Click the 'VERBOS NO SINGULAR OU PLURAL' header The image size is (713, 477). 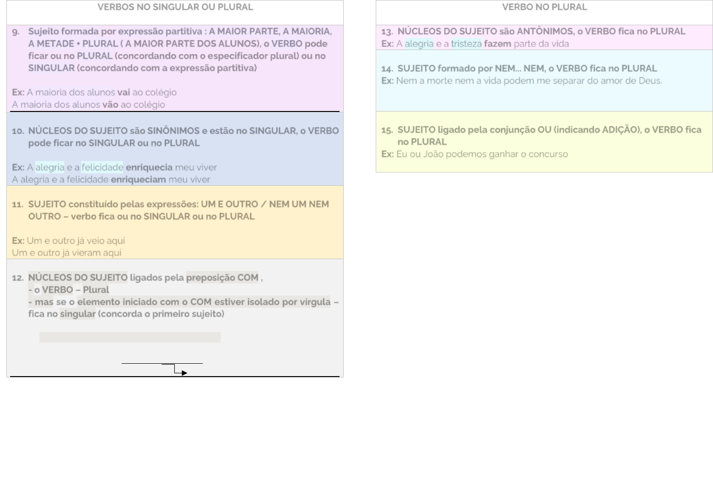(x=175, y=7)
